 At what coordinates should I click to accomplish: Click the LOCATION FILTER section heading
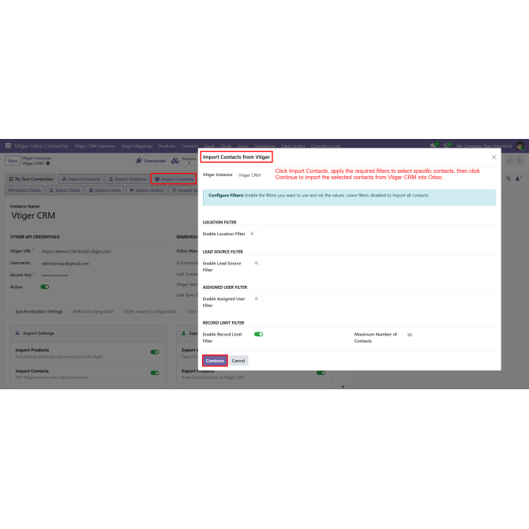(x=219, y=223)
